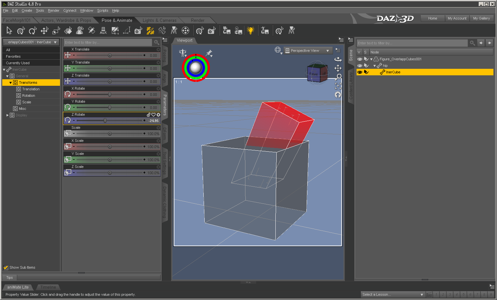Select the Surface Selection tool
This screenshot has height=300, width=497.
coord(68,31)
